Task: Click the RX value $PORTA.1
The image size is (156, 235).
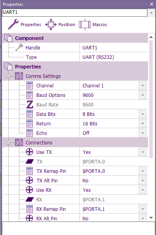Action: (94, 199)
